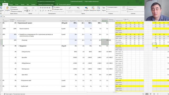
Task: Click the green check accept entry icon
Action: [x=1, y=16]
